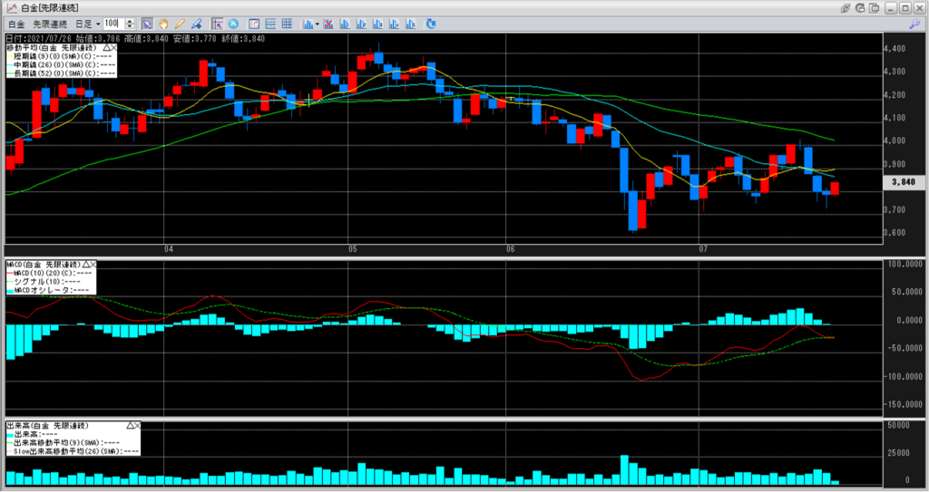Select chart preset 3 icon
Screen dimensions: 929x492
click(x=378, y=24)
